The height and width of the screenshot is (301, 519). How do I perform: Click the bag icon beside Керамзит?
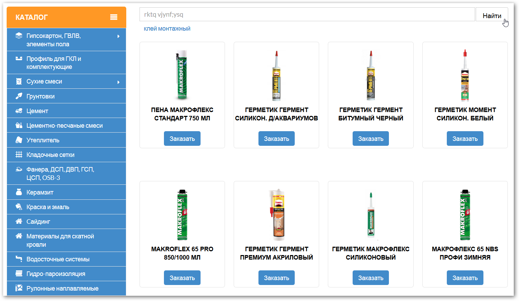pos(19,192)
